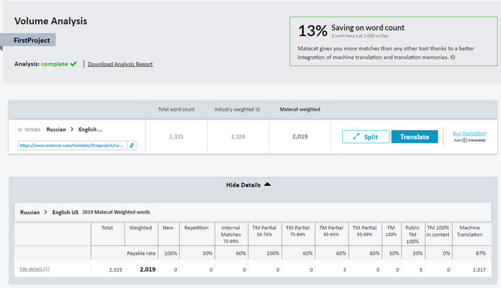
Task: Click the job URL input field
Action: (x=72, y=145)
